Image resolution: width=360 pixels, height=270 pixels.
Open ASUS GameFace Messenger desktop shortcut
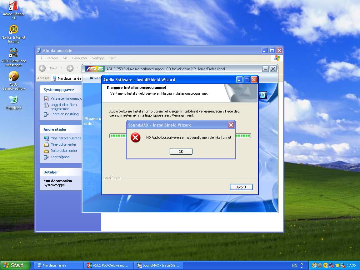pos(13,57)
